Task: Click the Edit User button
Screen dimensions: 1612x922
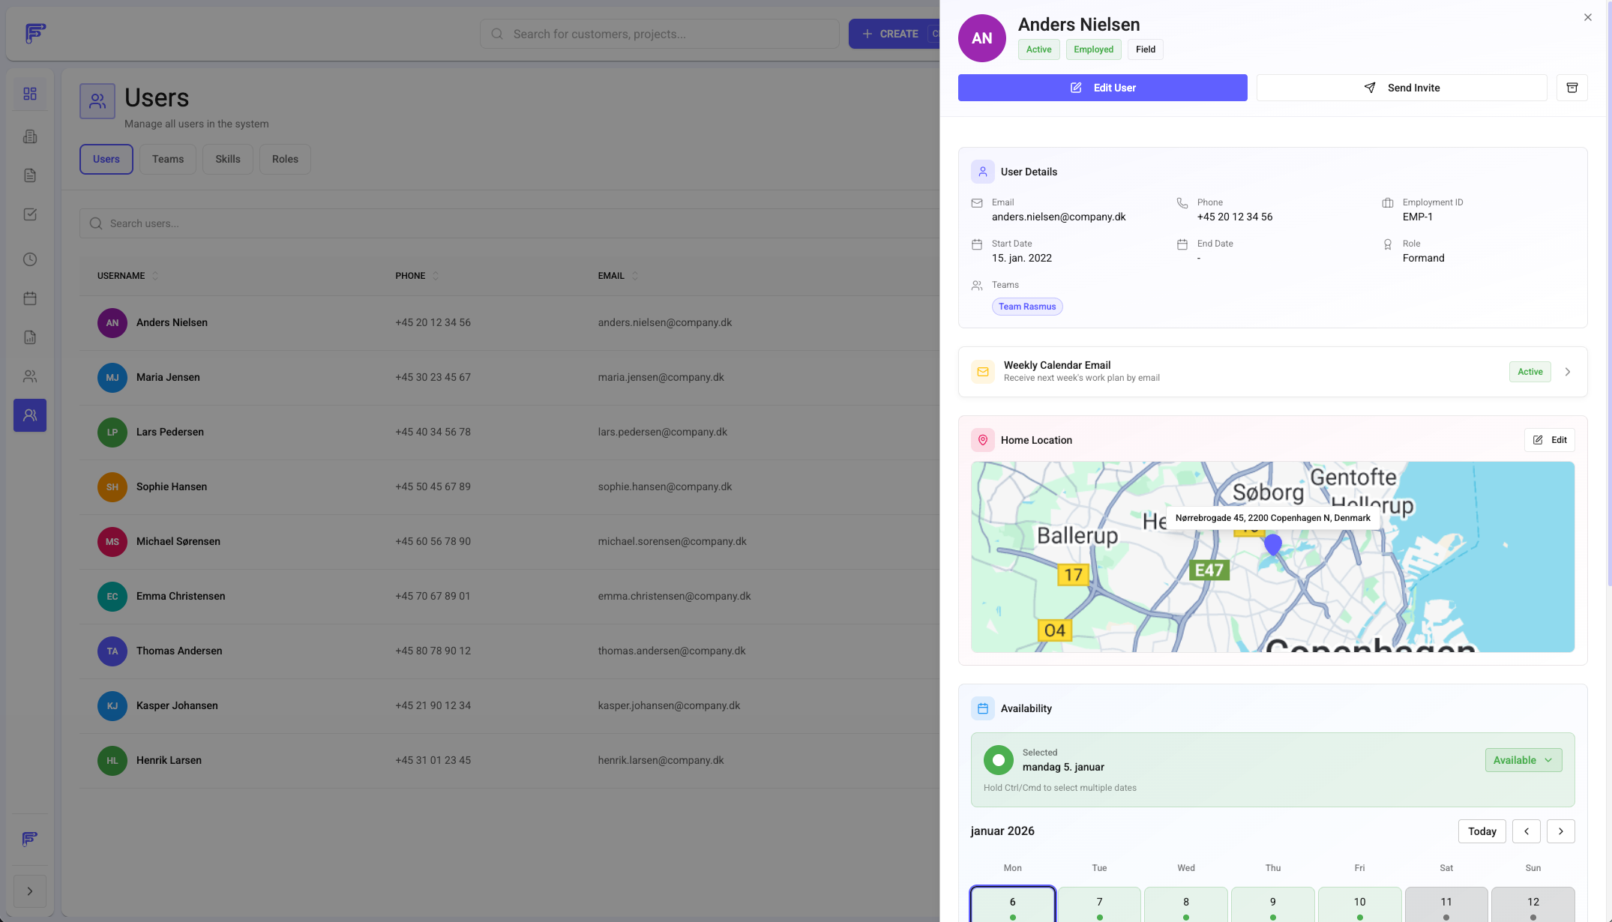Action: pos(1102,87)
